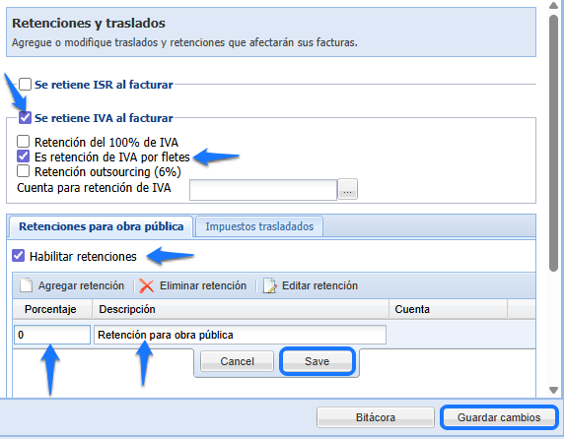This screenshot has height=439, width=564.
Task: Click the Porcentaje column header
Action: coord(52,309)
